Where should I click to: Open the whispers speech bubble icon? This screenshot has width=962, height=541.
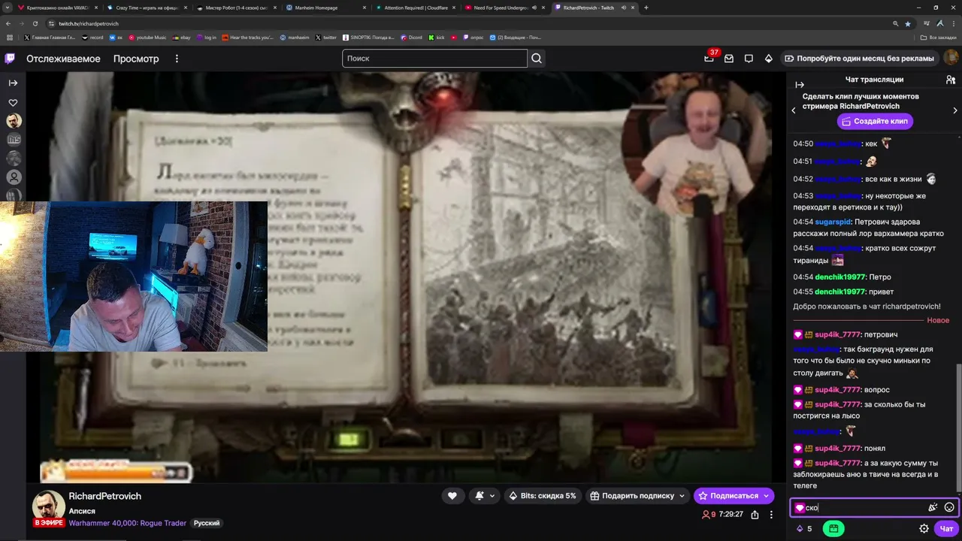pyautogui.click(x=749, y=59)
